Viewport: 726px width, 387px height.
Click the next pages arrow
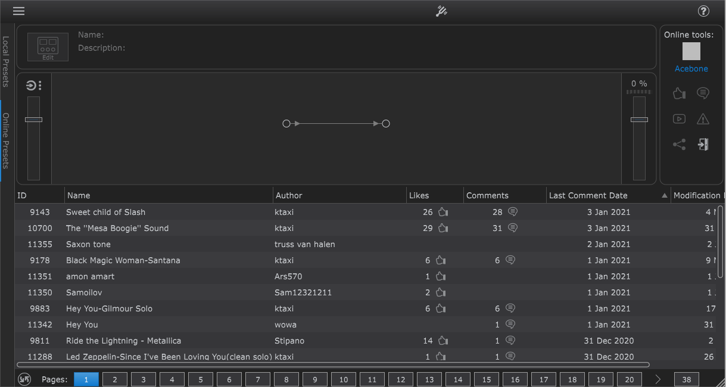[x=658, y=379]
